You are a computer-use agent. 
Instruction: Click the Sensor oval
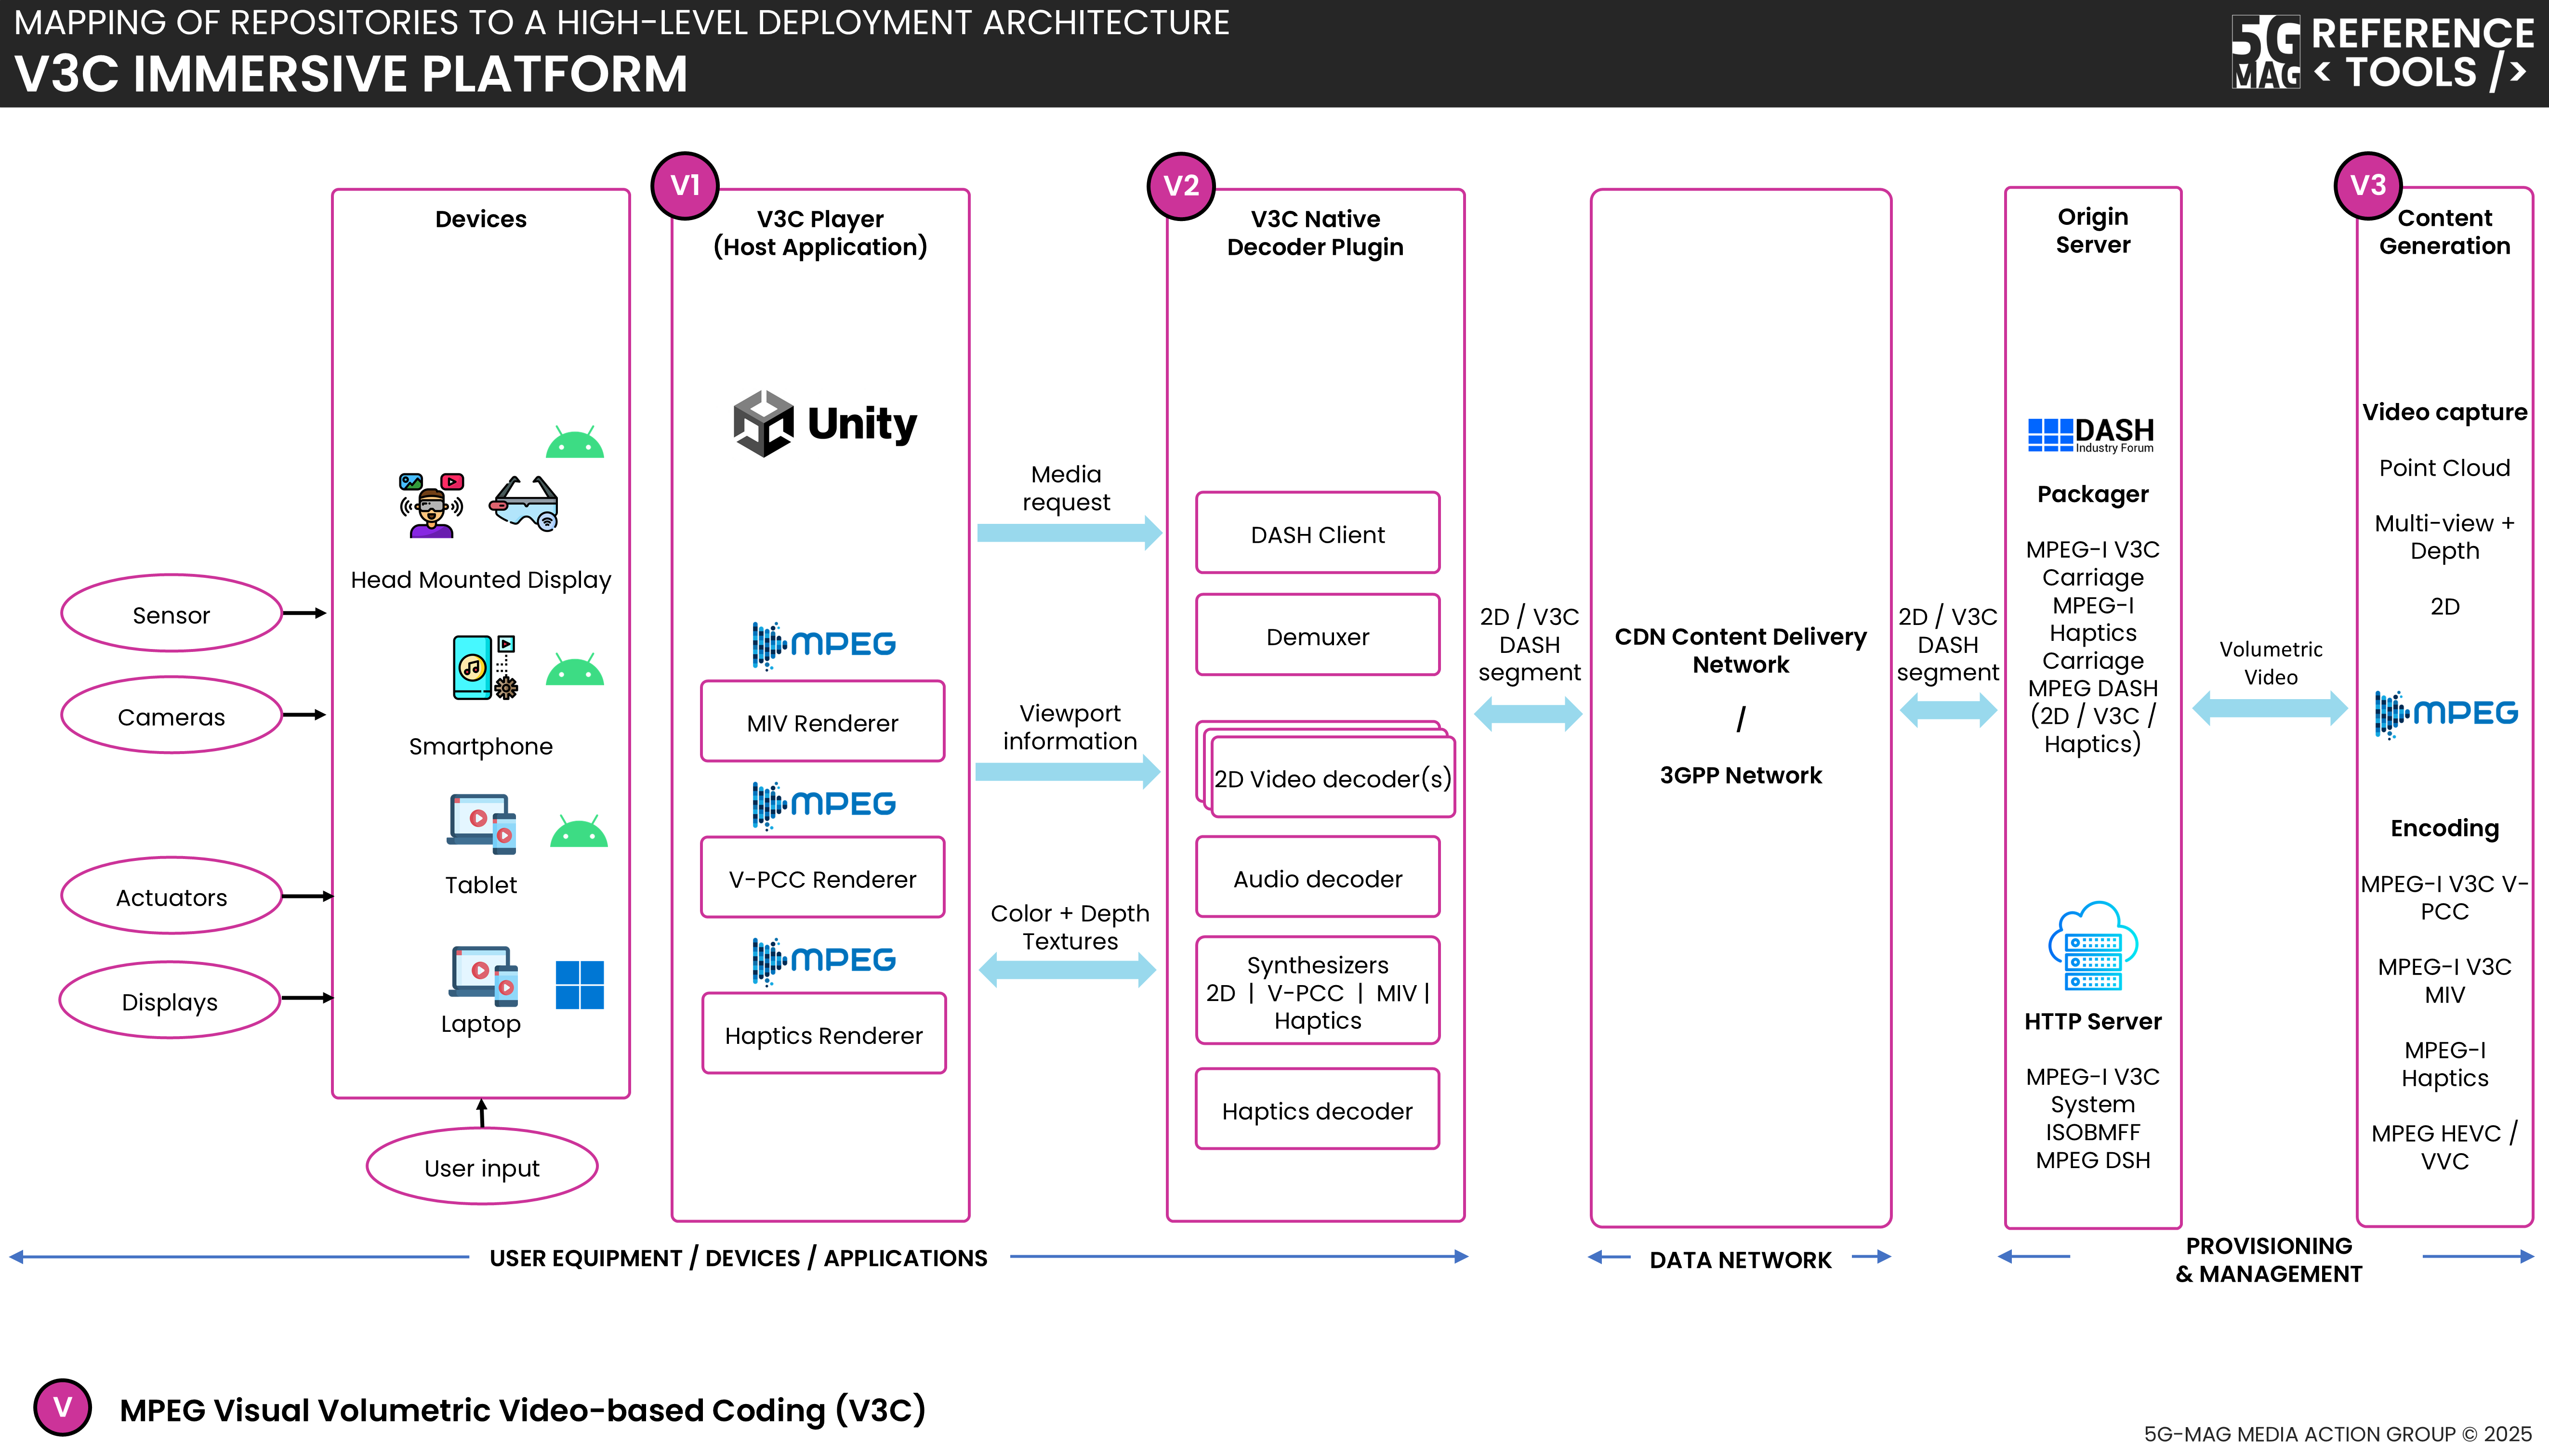tap(171, 614)
